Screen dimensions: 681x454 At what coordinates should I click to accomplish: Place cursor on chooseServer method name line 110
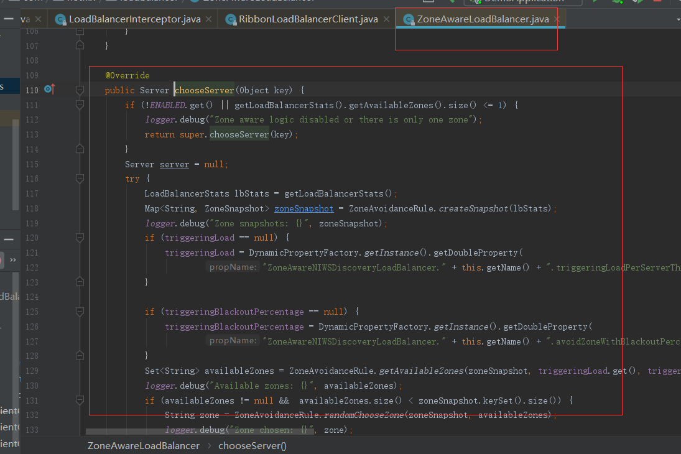[x=204, y=90]
